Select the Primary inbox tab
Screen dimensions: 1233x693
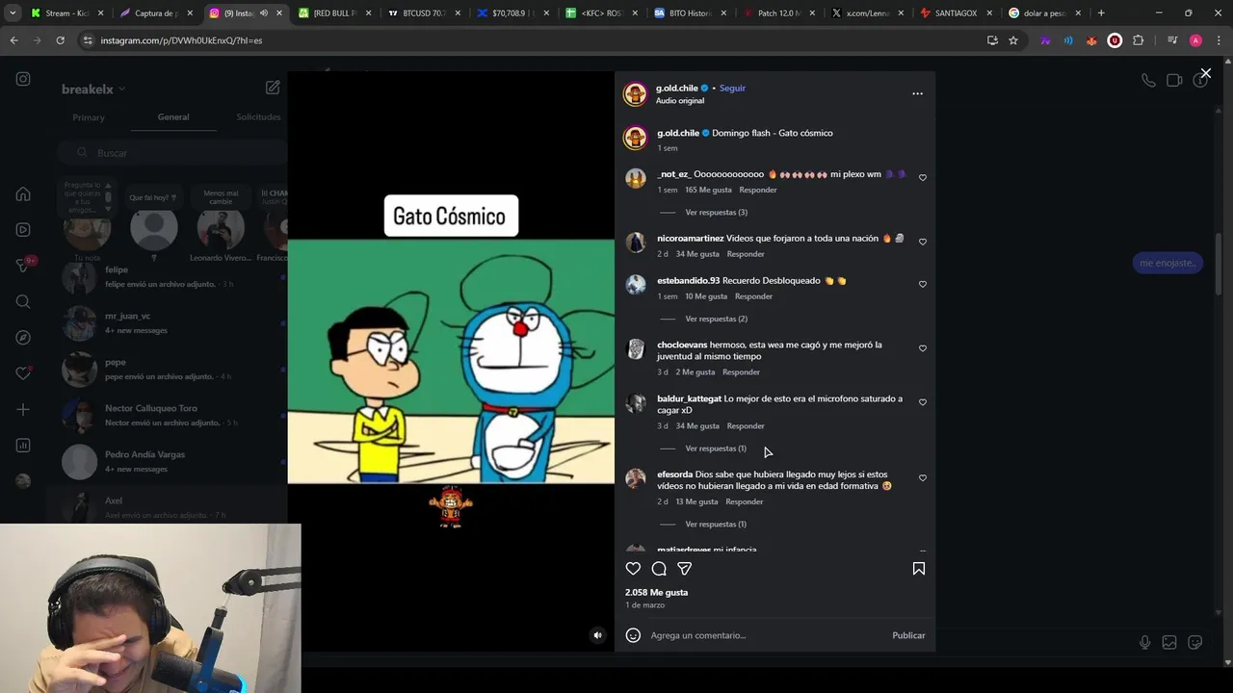89,117
